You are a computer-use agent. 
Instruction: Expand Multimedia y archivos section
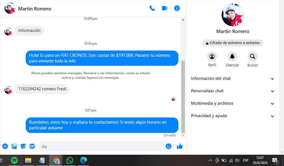tap(233, 104)
